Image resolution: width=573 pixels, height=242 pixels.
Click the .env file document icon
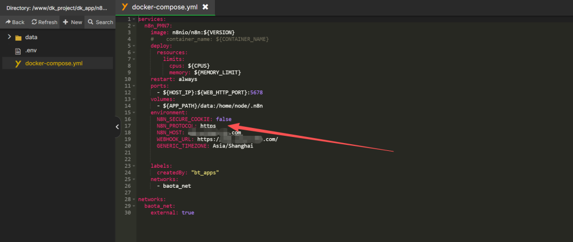pos(18,50)
